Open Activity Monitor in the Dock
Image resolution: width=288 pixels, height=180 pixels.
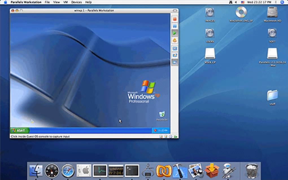(100, 171)
